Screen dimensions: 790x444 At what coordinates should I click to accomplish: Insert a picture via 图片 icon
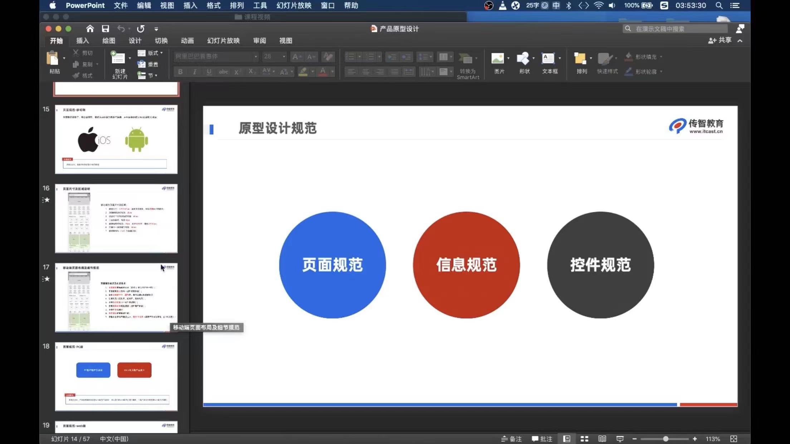(498, 59)
